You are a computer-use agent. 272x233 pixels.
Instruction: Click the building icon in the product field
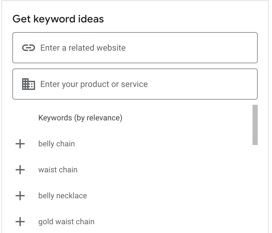click(x=28, y=84)
